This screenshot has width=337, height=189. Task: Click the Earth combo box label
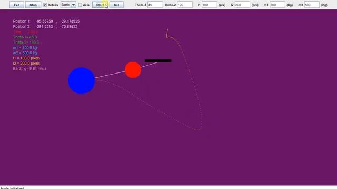click(x=66, y=5)
